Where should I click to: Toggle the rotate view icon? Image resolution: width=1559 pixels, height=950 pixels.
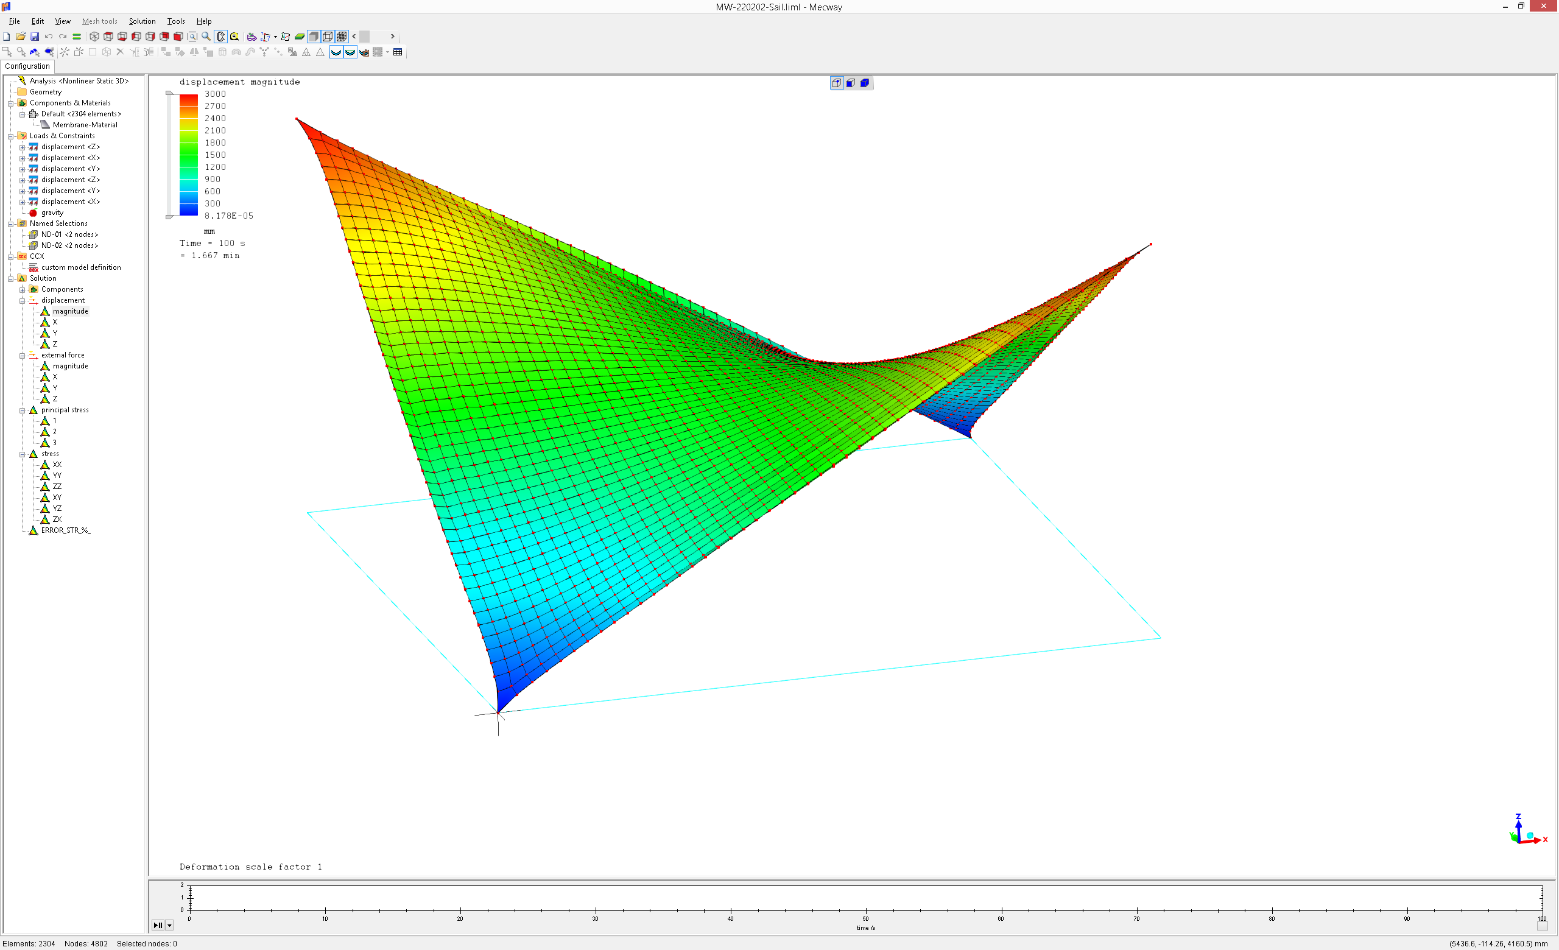pos(220,37)
